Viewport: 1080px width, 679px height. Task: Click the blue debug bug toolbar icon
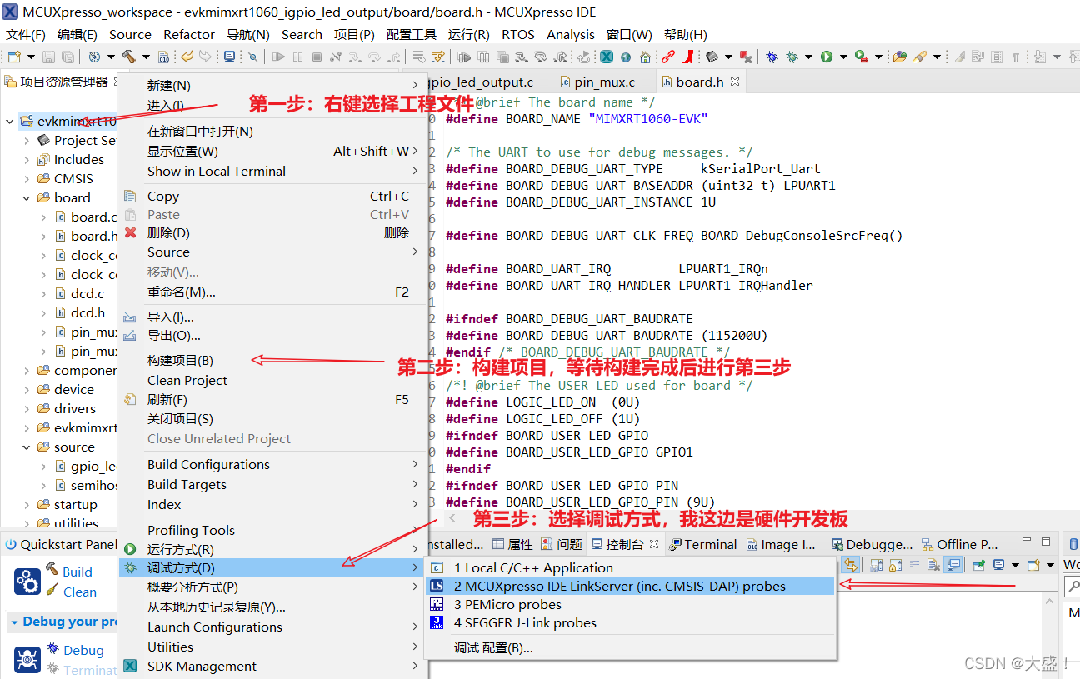[x=772, y=57]
